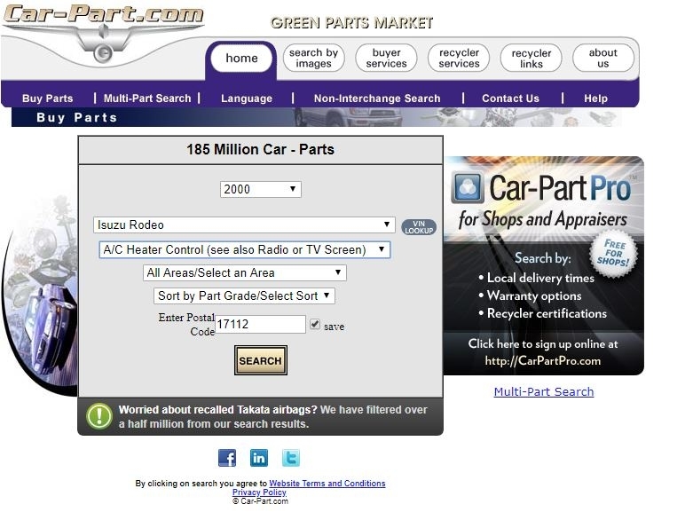
Task: Click the for Shops and Appraisers tagline
Action: click(543, 219)
